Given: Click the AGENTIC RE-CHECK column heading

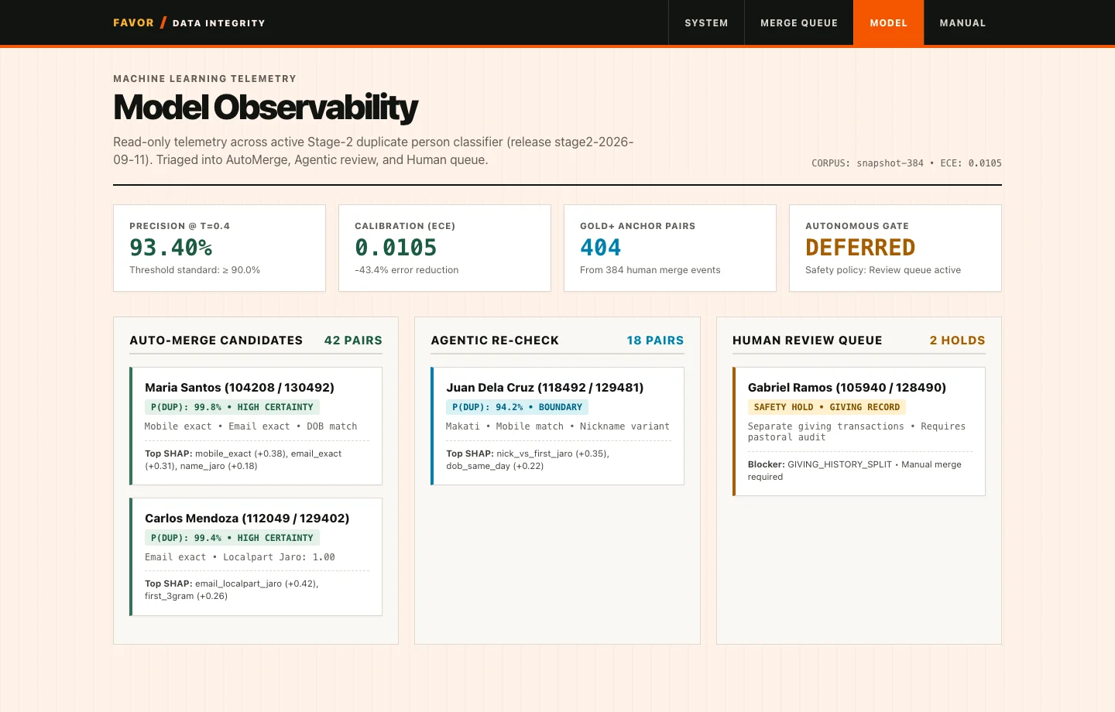Looking at the screenshot, I should point(495,341).
